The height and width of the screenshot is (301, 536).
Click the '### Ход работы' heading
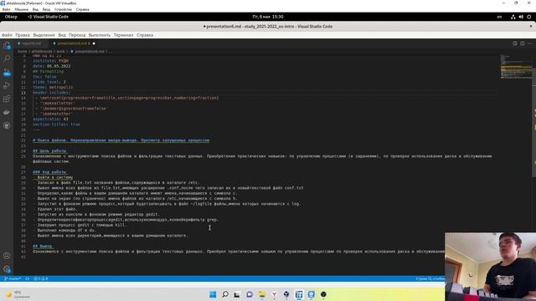coord(49,172)
